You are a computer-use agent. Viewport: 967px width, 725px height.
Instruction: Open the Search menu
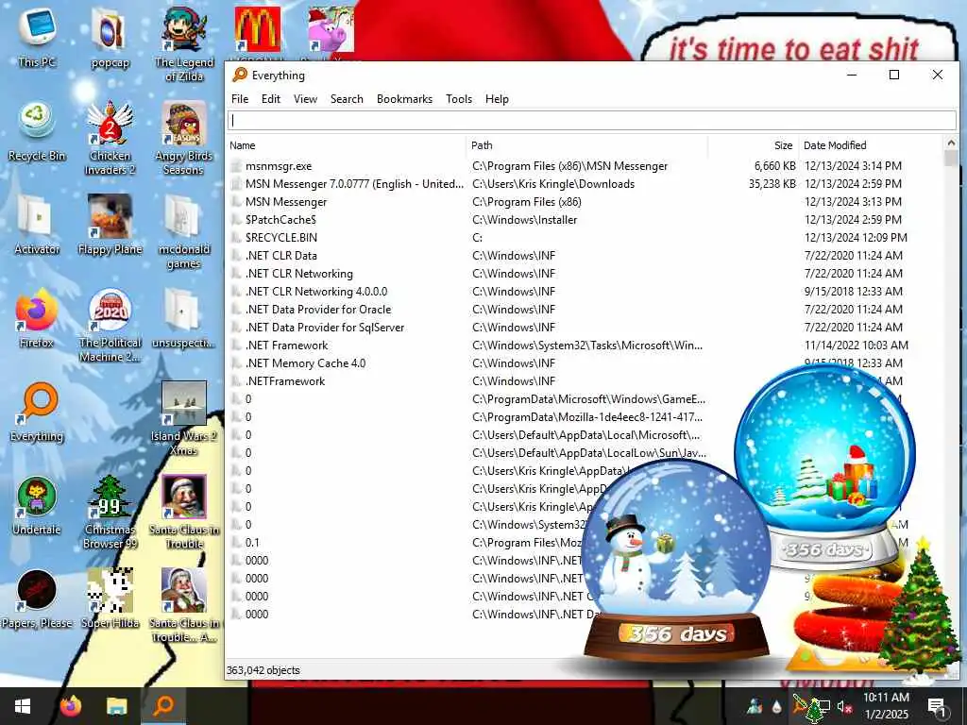pyautogui.click(x=347, y=98)
